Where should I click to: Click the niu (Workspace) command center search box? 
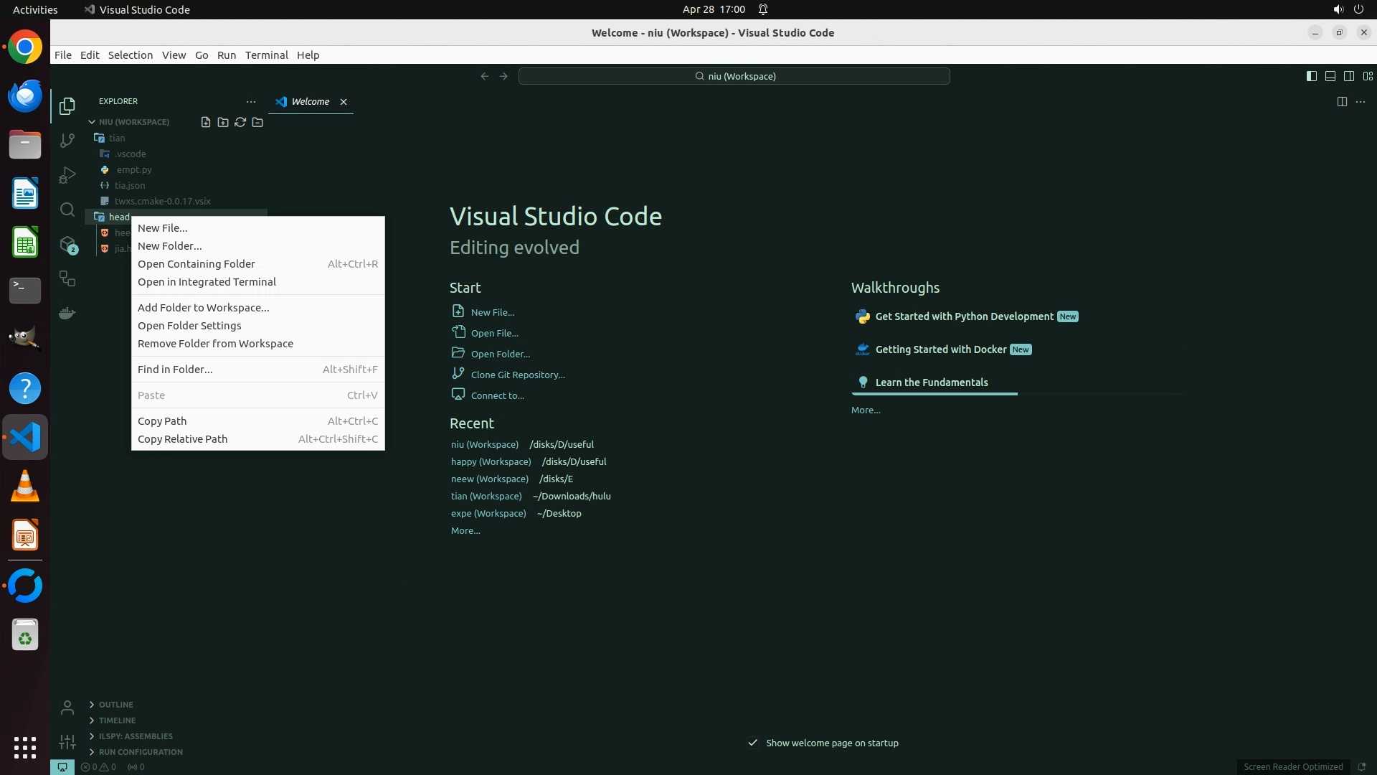(734, 76)
